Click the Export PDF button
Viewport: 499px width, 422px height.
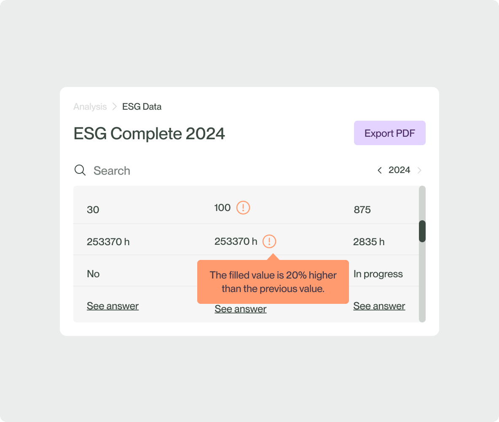pos(389,133)
